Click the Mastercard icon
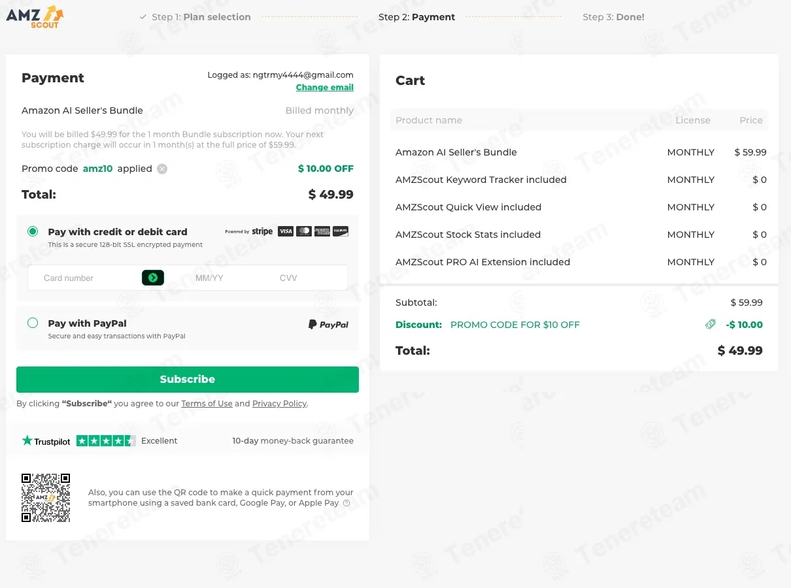791x588 pixels. [x=304, y=231]
